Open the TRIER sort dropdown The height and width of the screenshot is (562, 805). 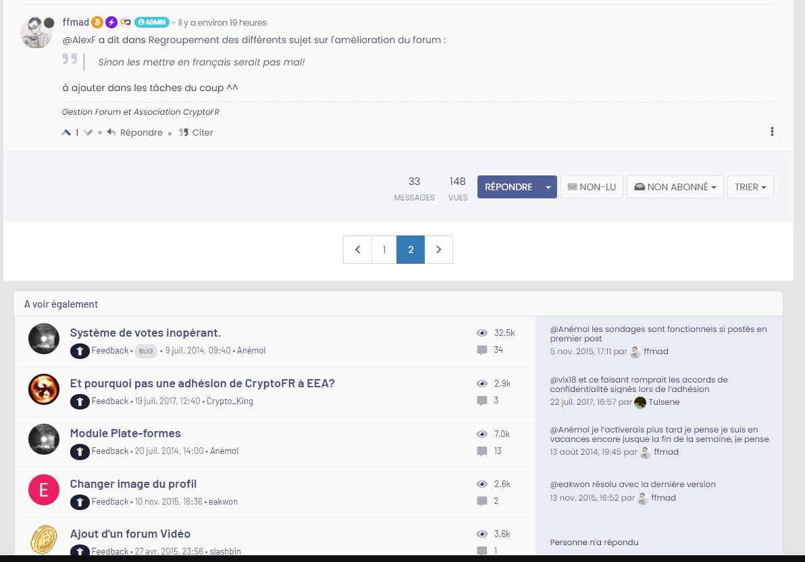(x=750, y=187)
